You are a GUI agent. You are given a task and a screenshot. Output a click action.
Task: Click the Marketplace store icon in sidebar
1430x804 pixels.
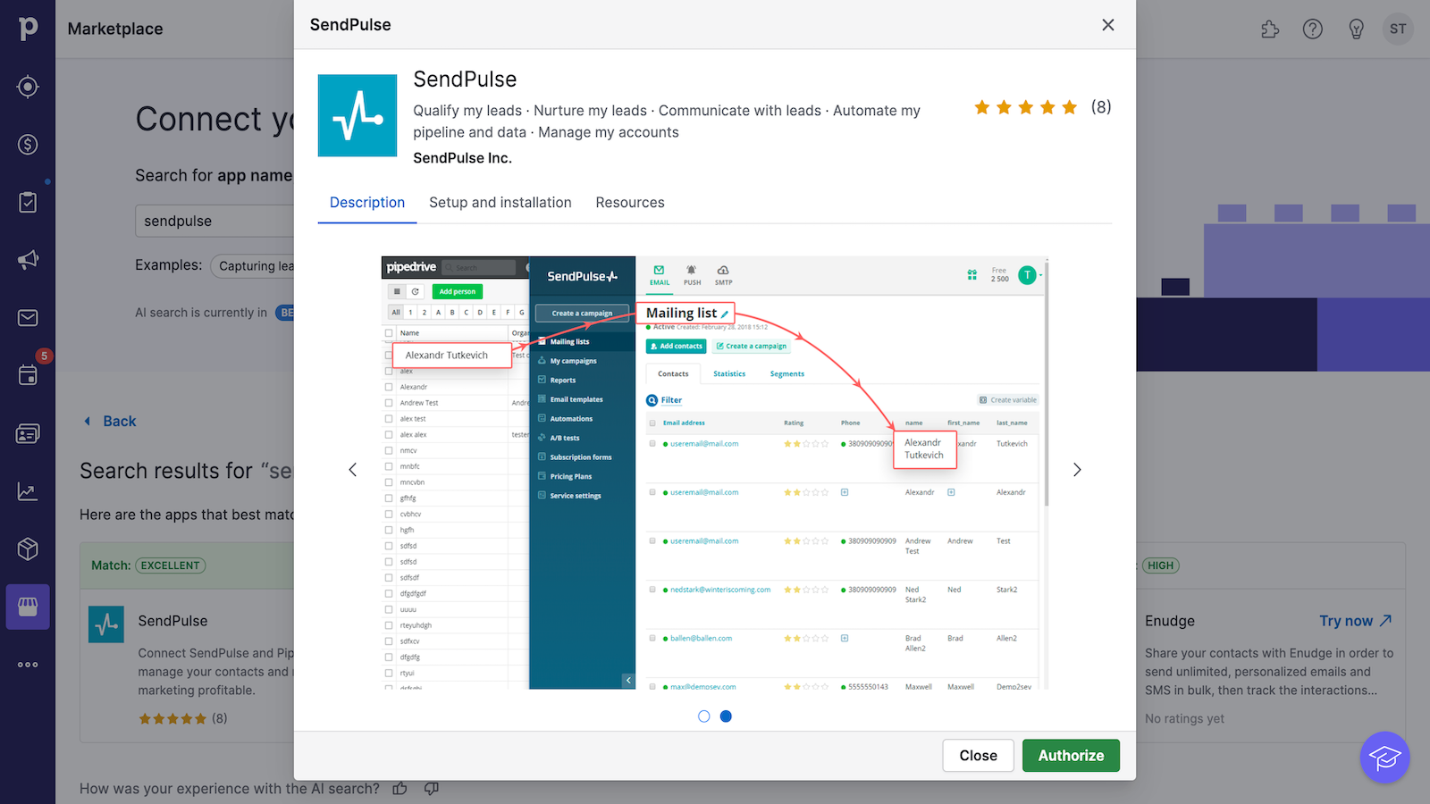[x=28, y=607]
